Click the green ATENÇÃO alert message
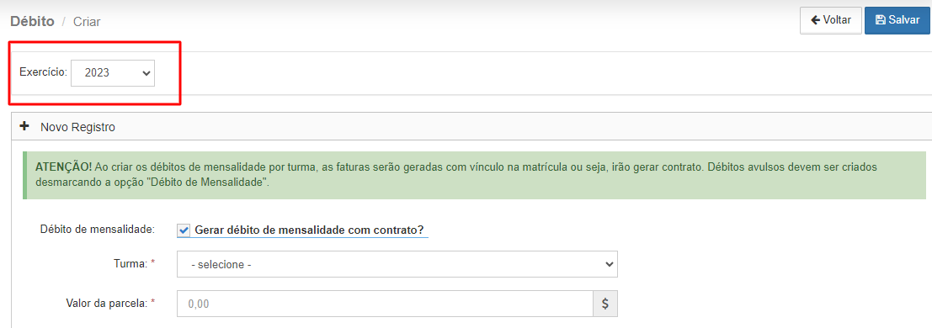Image resolution: width=932 pixels, height=328 pixels. point(474,175)
